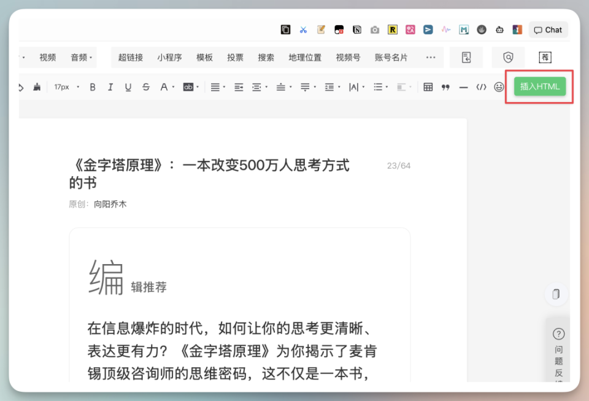Open the letter spacing |A| dropdown
Screen dimensions: 589x401
coord(356,87)
